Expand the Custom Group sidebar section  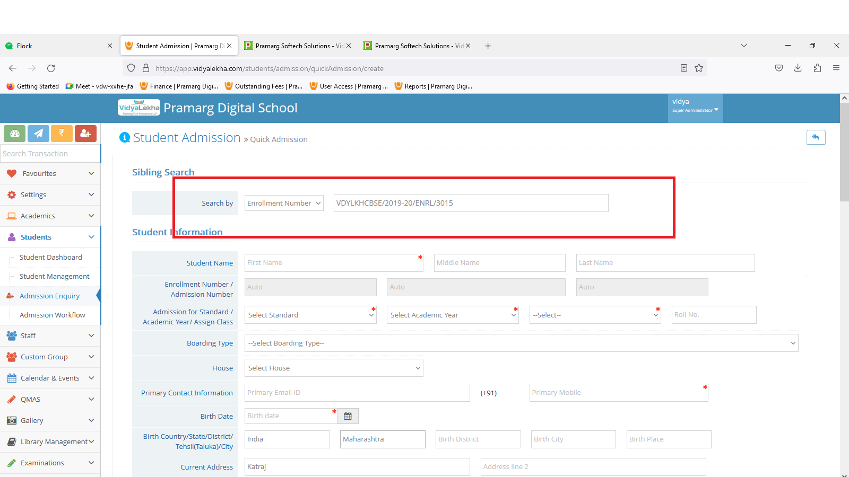[x=50, y=357]
